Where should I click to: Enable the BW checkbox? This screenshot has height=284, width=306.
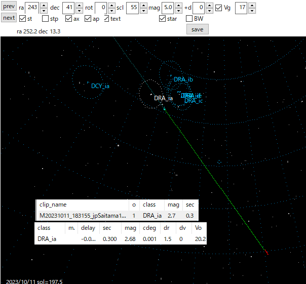click(x=189, y=19)
